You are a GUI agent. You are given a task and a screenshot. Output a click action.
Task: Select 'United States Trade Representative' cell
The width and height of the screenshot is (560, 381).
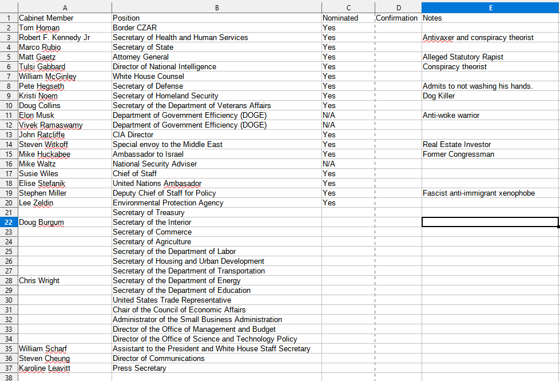click(216, 300)
